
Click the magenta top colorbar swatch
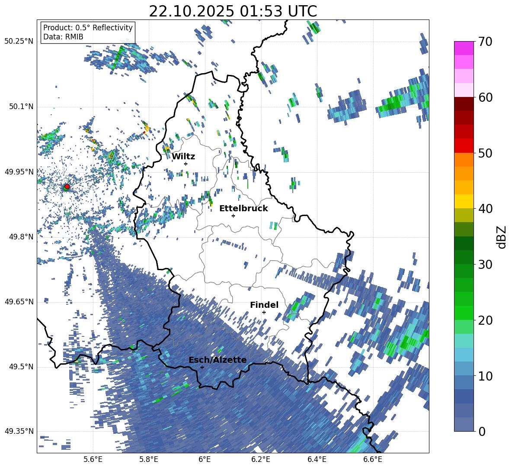click(464, 48)
